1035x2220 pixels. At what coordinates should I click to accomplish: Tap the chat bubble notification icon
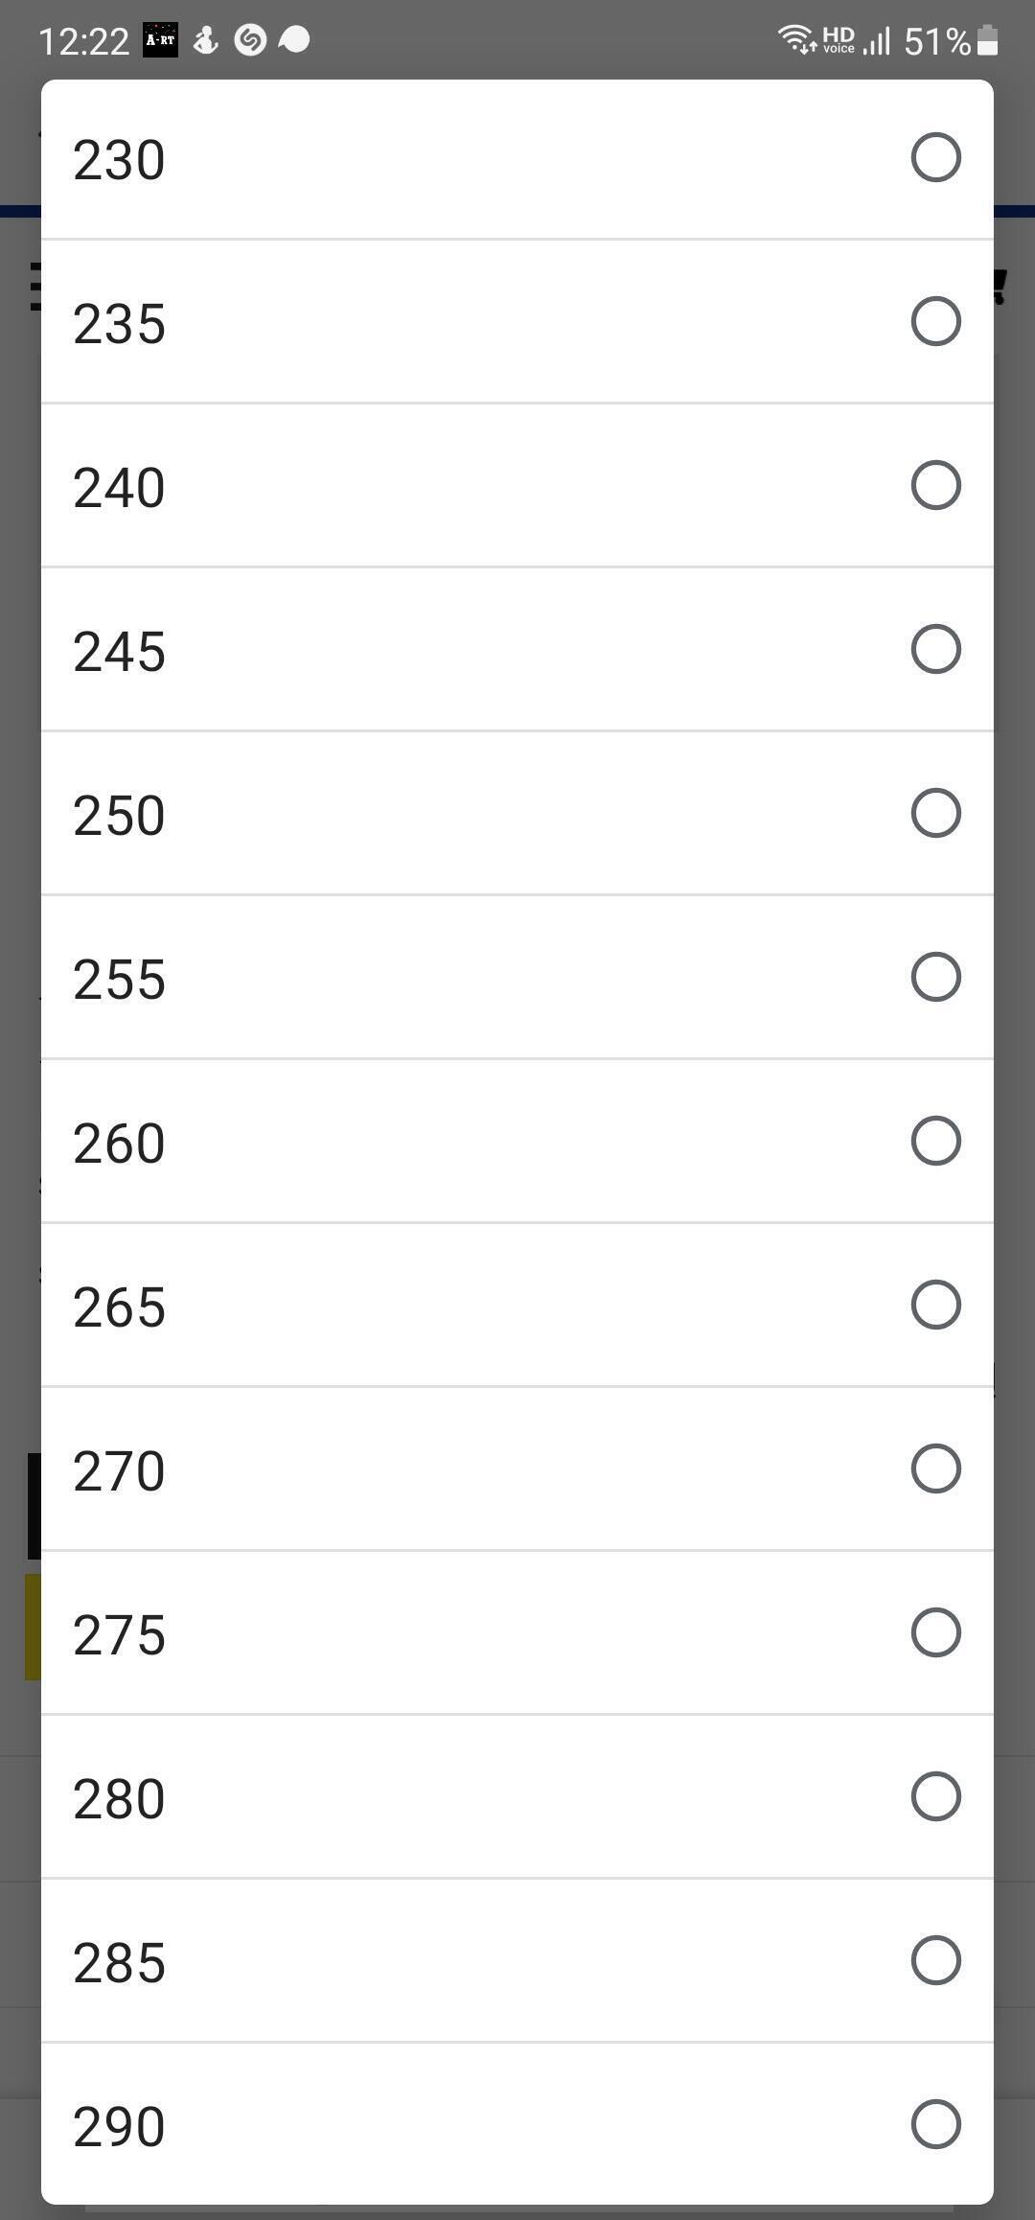point(294,40)
